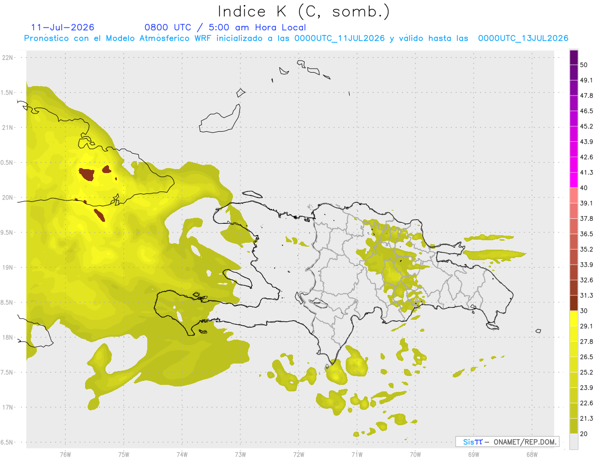
Task: Click the "20N" latitude label
Action: tap(8, 197)
